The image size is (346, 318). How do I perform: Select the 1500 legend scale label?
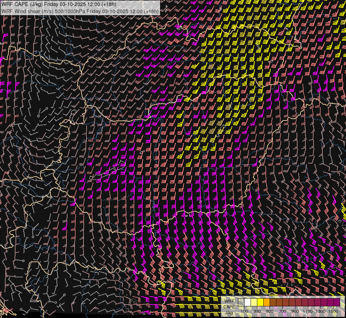pos(333,311)
